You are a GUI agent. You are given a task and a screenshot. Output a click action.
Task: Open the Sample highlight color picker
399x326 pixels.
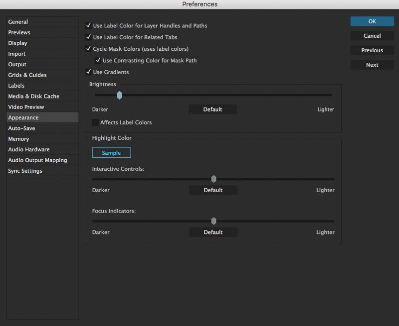pyautogui.click(x=111, y=153)
